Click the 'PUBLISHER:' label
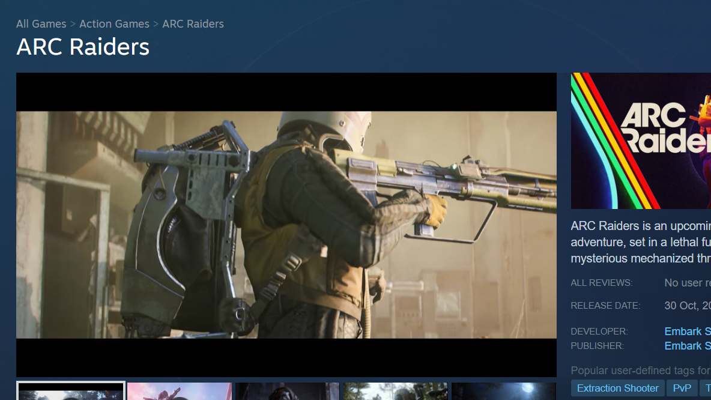The height and width of the screenshot is (400, 711). point(597,346)
